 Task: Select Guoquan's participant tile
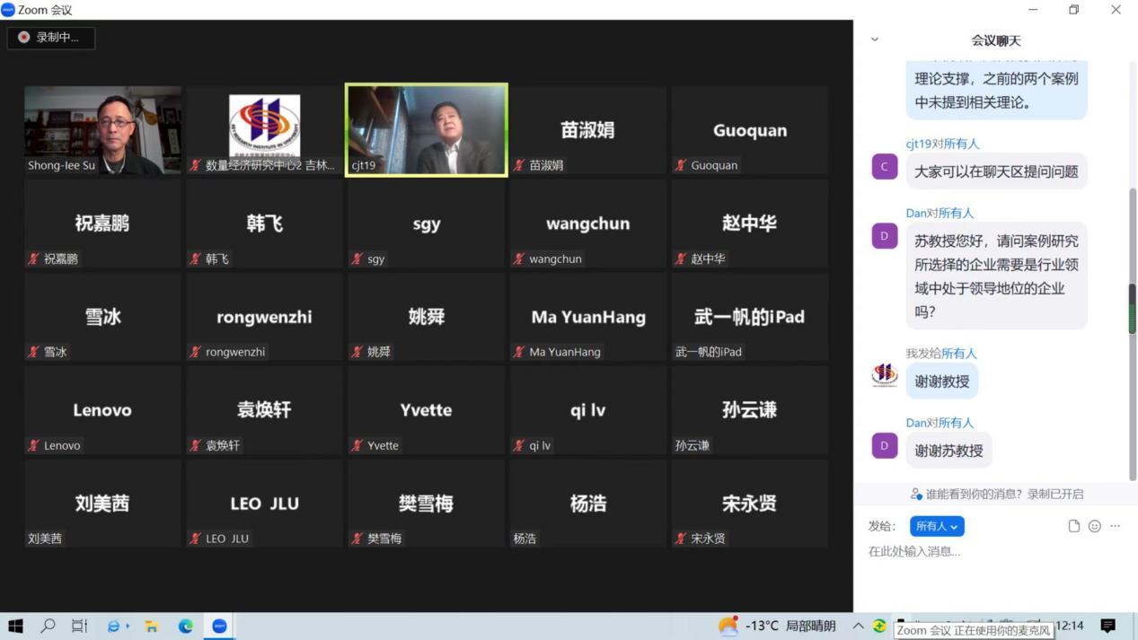[x=750, y=130]
